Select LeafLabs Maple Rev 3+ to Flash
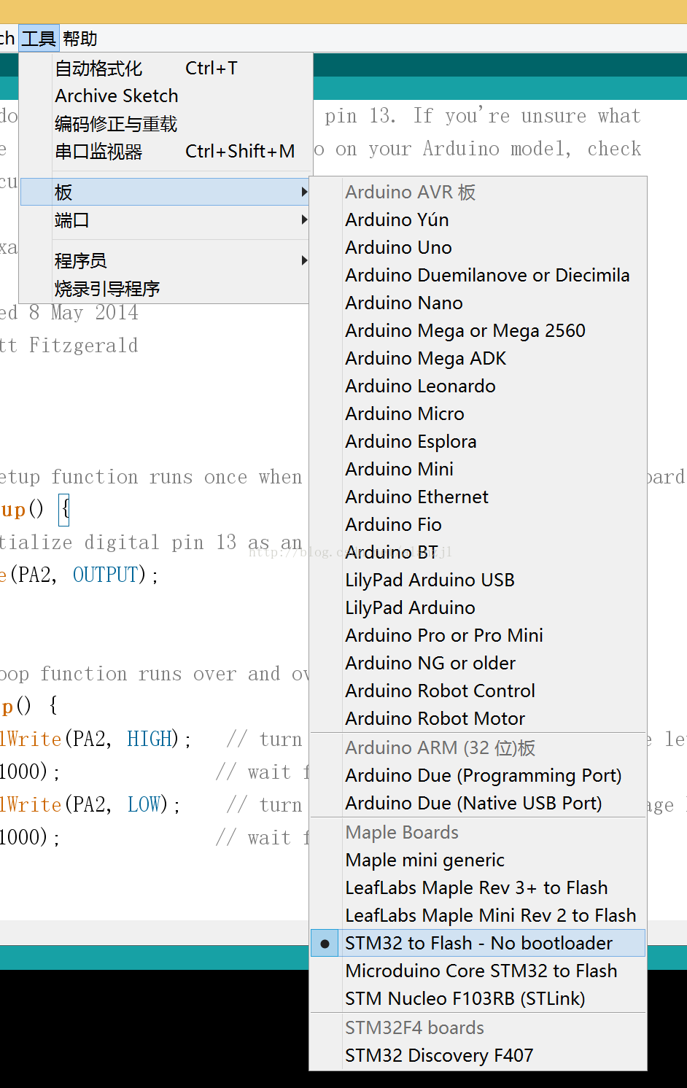This screenshot has width=687, height=1088. point(478,888)
